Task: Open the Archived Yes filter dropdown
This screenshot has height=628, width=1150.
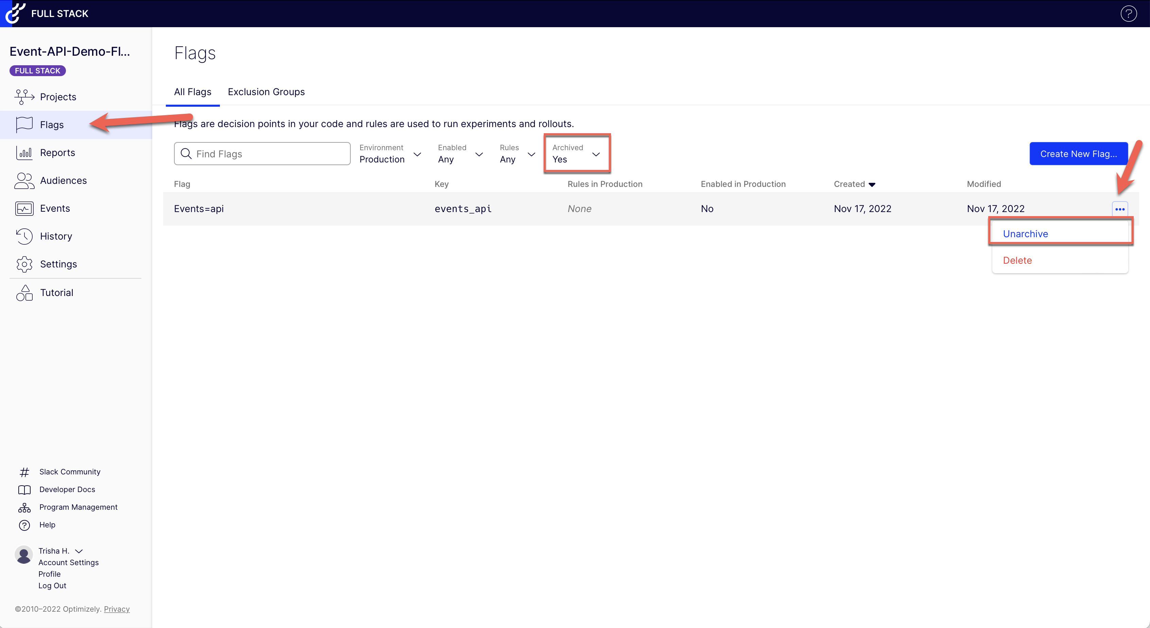Action: [x=576, y=154]
